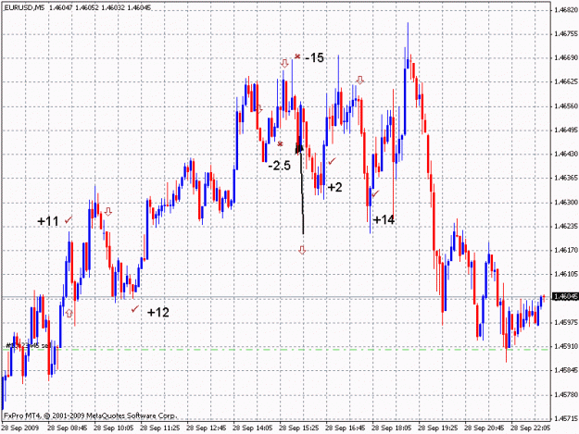Click the price scale value 1.45910
This screenshot has width=579, height=434.
(x=565, y=347)
